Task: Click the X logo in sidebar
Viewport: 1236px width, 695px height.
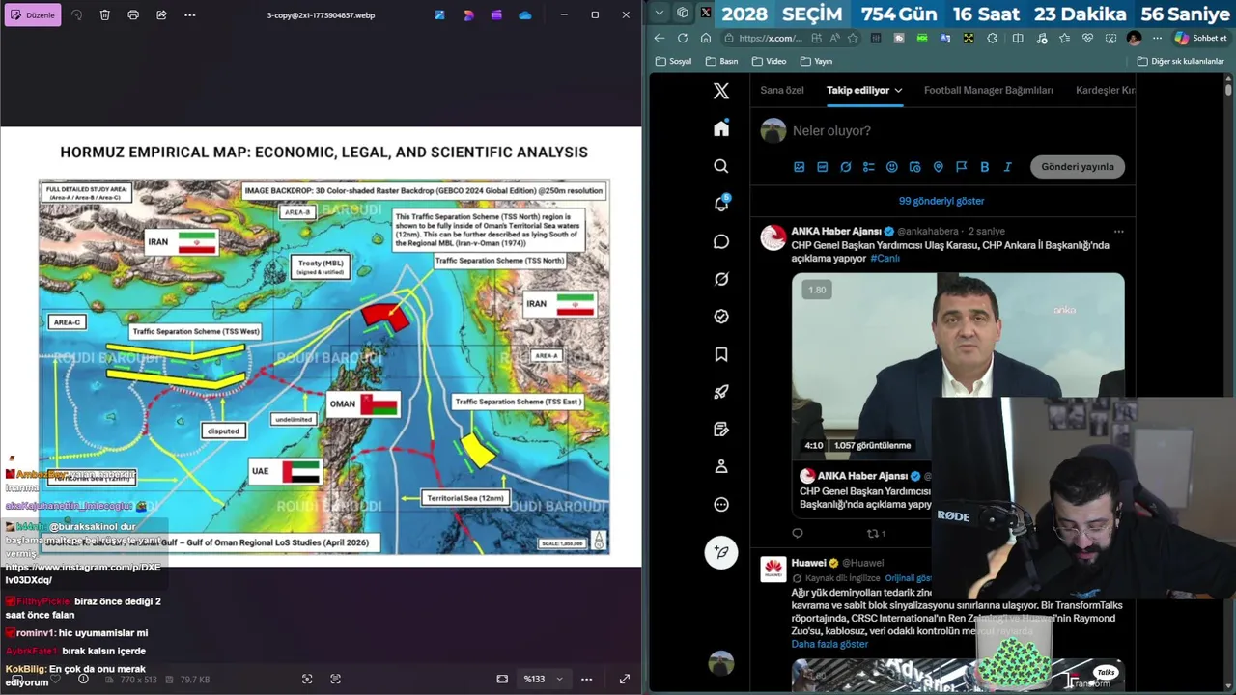Action: coord(721,91)
